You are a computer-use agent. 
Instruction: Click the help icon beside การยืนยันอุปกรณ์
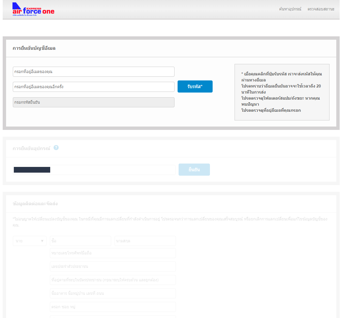[56, 148]
